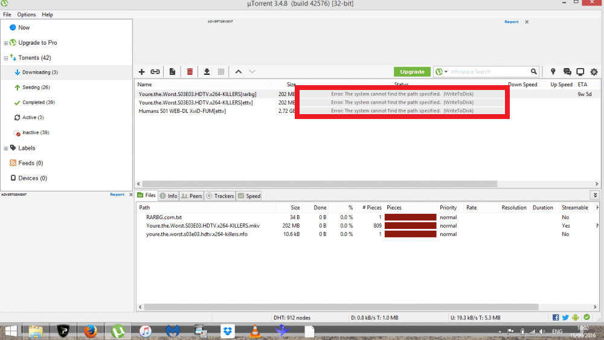Image resolution: width=604 pixels, height=340 pixels.
Task: Click the green Upgrade button
Action: 412,72
